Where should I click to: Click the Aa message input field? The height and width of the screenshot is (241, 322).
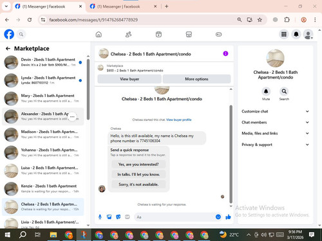[x=175, y=217]
